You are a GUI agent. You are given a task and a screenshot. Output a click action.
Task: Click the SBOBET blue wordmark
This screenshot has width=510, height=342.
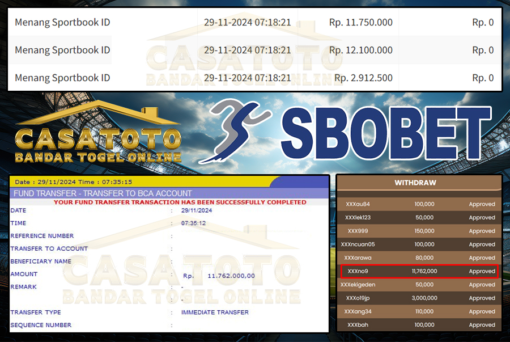(x=385, y=134)
